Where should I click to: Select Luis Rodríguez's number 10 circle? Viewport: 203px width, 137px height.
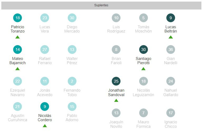pyautogui.click(x=116, y=18)
